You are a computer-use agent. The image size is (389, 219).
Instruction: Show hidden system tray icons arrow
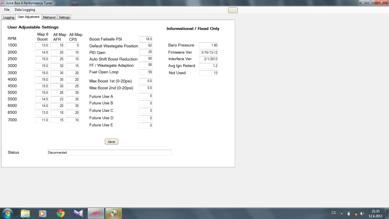click(341, 214)
